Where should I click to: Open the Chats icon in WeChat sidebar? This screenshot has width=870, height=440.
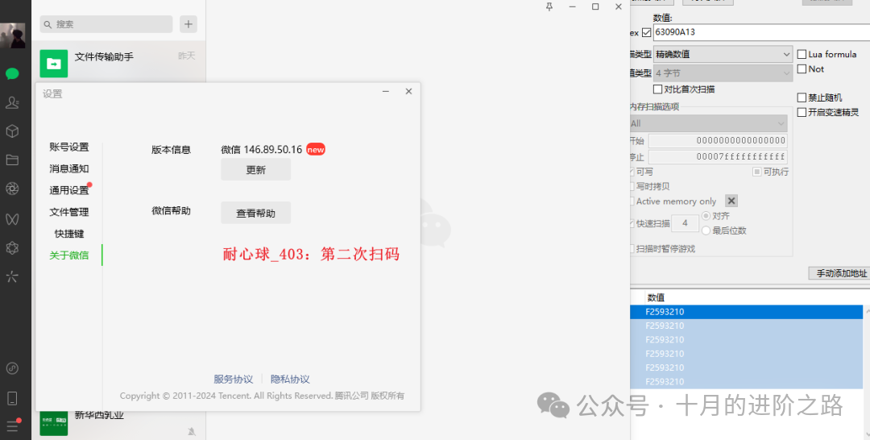click(12, 74)
